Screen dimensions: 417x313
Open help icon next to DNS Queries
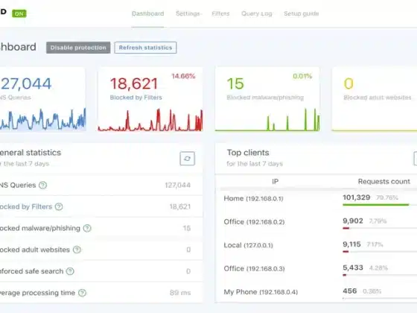[43, 185]
